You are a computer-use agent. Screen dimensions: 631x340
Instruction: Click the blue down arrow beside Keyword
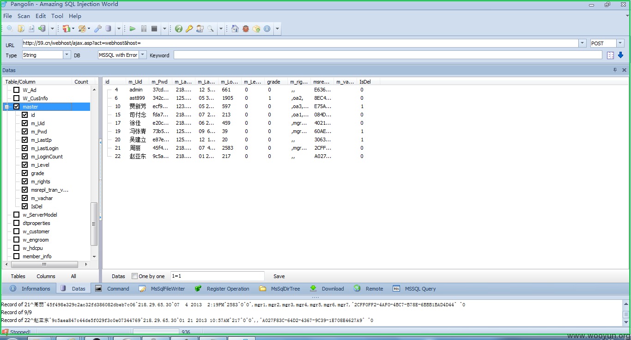pos(620,55)
